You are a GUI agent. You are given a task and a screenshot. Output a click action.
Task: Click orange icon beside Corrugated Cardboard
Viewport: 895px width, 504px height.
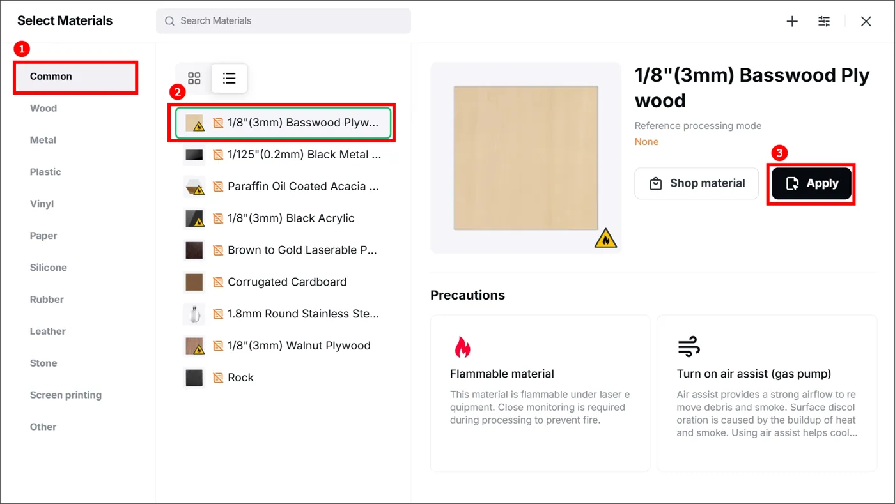click(218, 282)
